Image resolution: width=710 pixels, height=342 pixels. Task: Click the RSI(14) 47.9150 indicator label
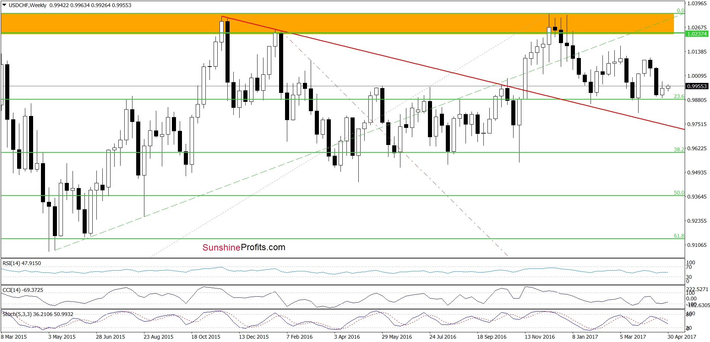click(22, 263)
